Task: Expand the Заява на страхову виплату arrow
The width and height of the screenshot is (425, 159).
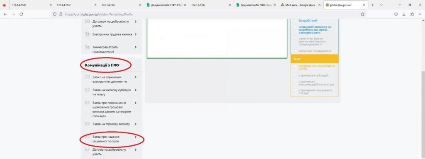Action: click(136, 124)
